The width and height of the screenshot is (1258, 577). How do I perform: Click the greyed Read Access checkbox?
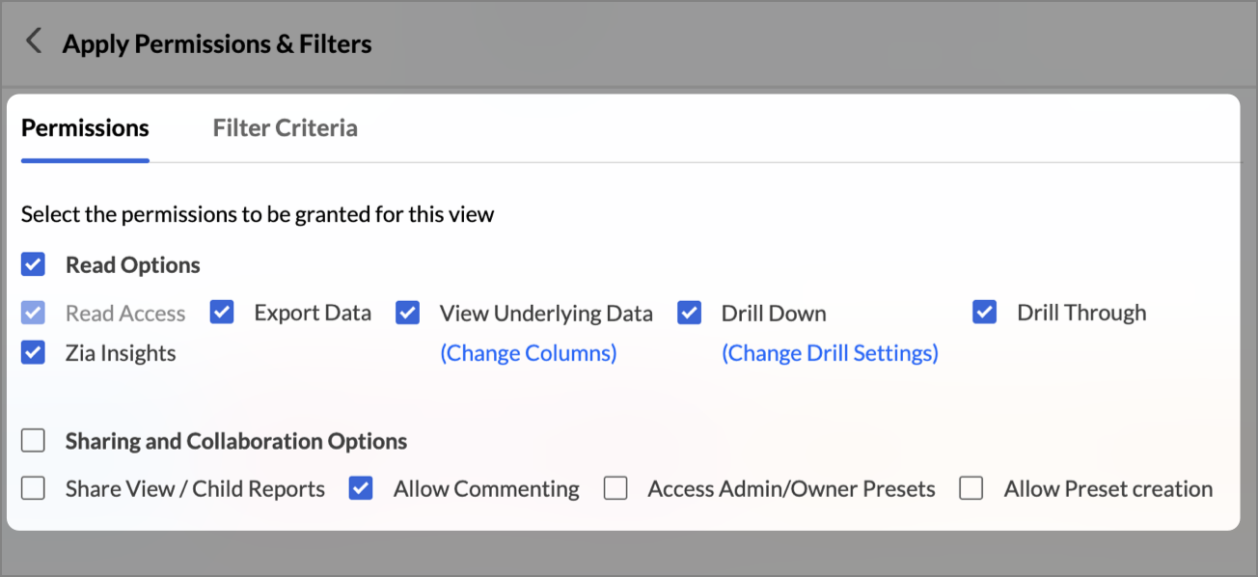coord(33,313)
